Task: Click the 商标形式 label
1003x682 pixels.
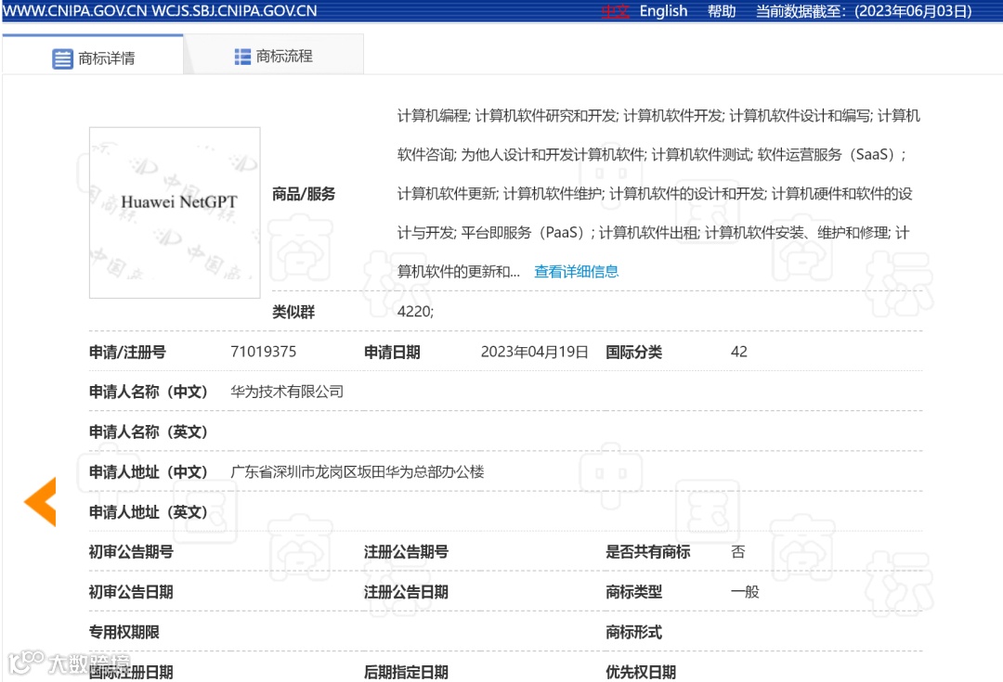Action: pyautogui.click(x=633, y=632)
